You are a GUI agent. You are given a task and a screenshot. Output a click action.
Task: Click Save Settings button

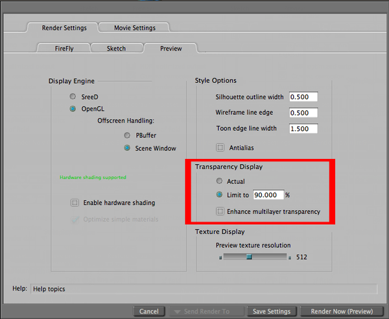pos(272,311)
